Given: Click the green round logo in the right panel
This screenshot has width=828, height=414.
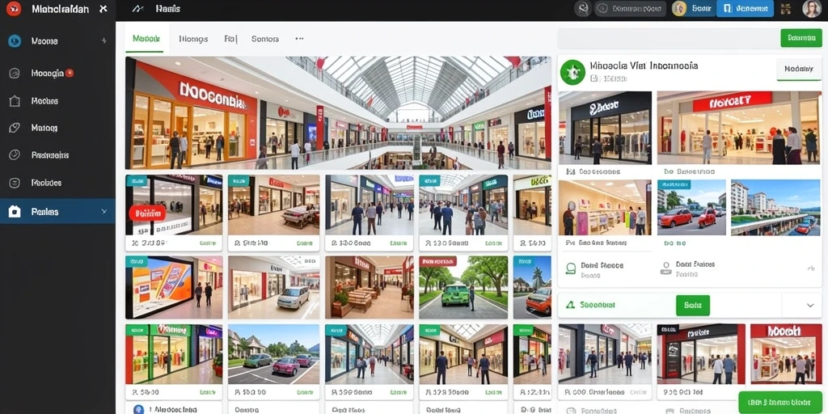Looking at the screenshot, I should point(572,72).
